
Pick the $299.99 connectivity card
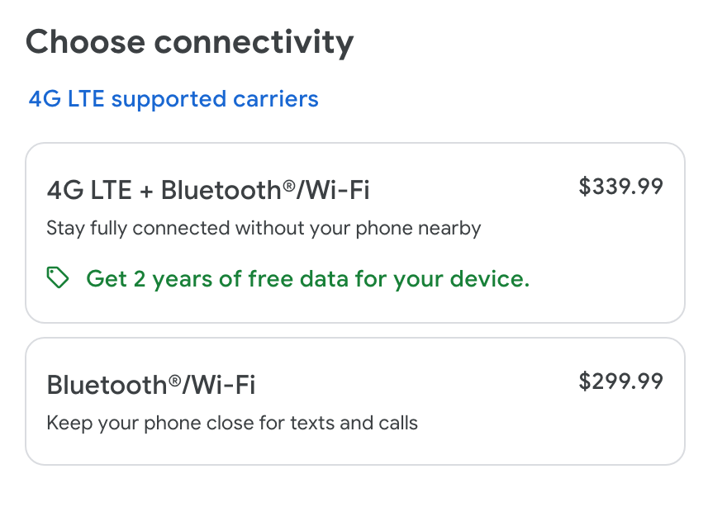(x=355, y=401)
